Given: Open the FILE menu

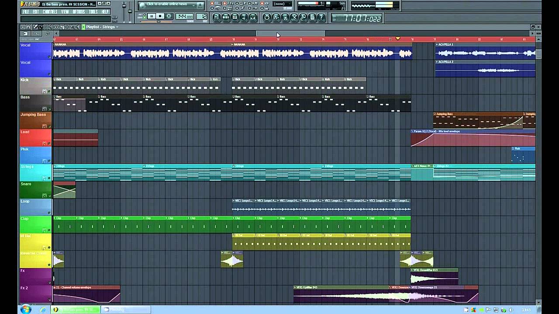Looking at the screenshot, I should tap(26, 12).
